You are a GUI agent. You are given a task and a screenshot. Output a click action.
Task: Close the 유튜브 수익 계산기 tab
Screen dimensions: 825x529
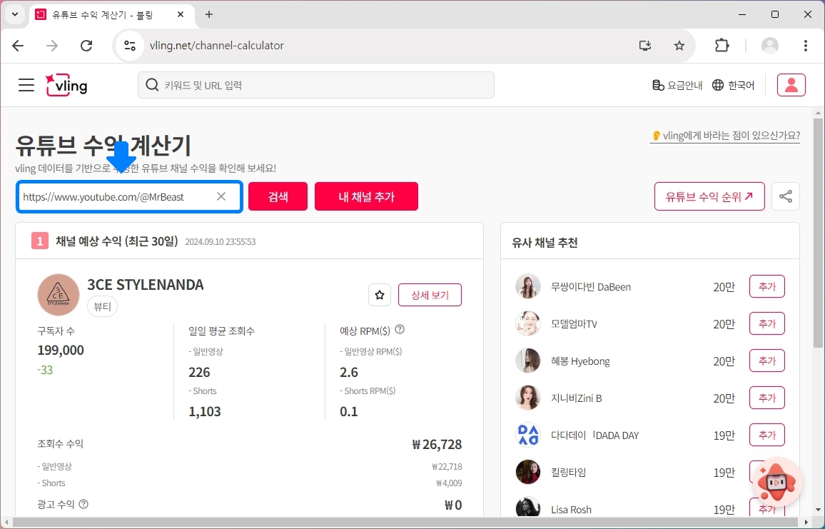coord(181,15)
